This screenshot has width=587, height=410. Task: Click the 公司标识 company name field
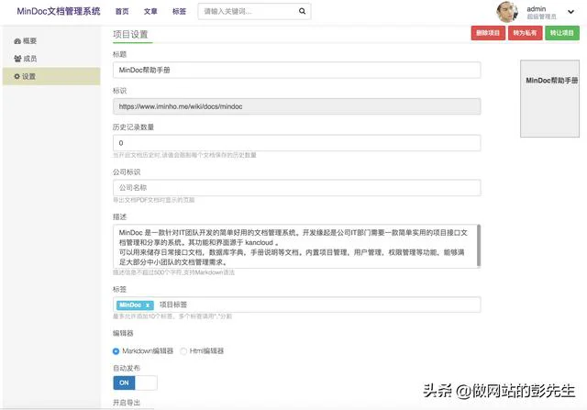(x=297, y=188)
